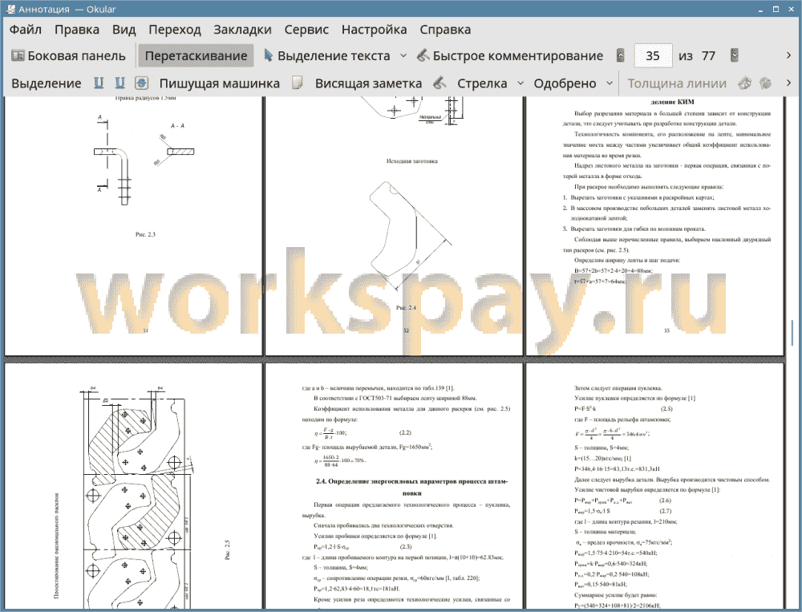Select the strikeout annotation icon
Viewport: 802px width, 612px height.
[x=141, y=83]
